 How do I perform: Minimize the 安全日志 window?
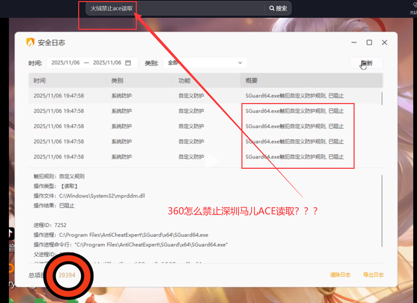click(x=354, y=42)
